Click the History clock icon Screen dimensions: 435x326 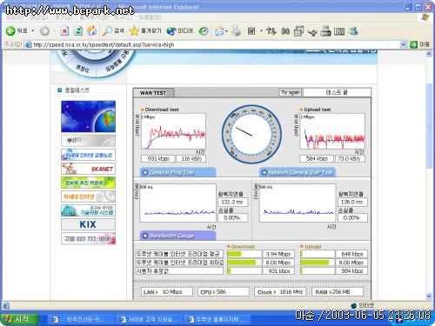[204, 31]
